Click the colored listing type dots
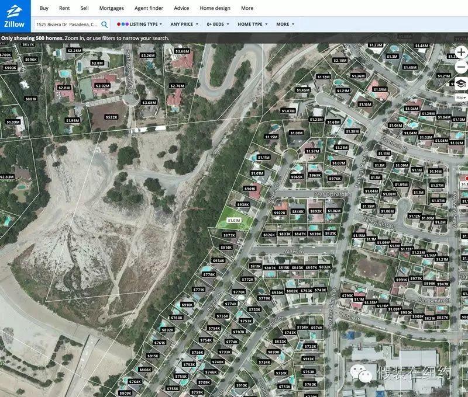This screenshot has width=468, height=397. pos(122,25)
